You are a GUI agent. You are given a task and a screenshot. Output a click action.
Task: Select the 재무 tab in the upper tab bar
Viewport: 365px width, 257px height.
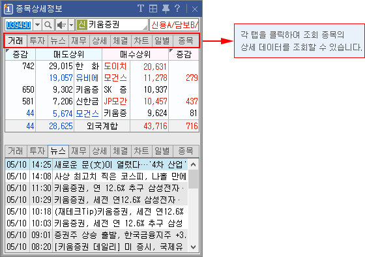79,41
